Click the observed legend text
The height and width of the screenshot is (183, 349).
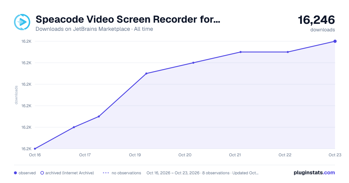[27, 173]
